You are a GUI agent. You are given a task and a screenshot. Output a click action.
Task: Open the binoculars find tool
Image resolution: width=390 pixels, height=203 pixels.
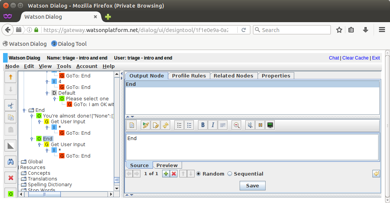click(10, 162)
